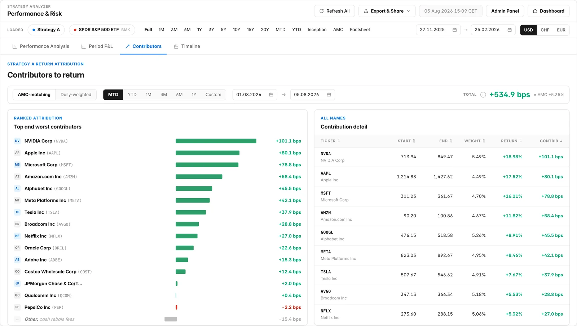Click the start date field 27.11.2025
Image resolution: width=577 pixels, height=326 pixels.
tap(438, 30)
